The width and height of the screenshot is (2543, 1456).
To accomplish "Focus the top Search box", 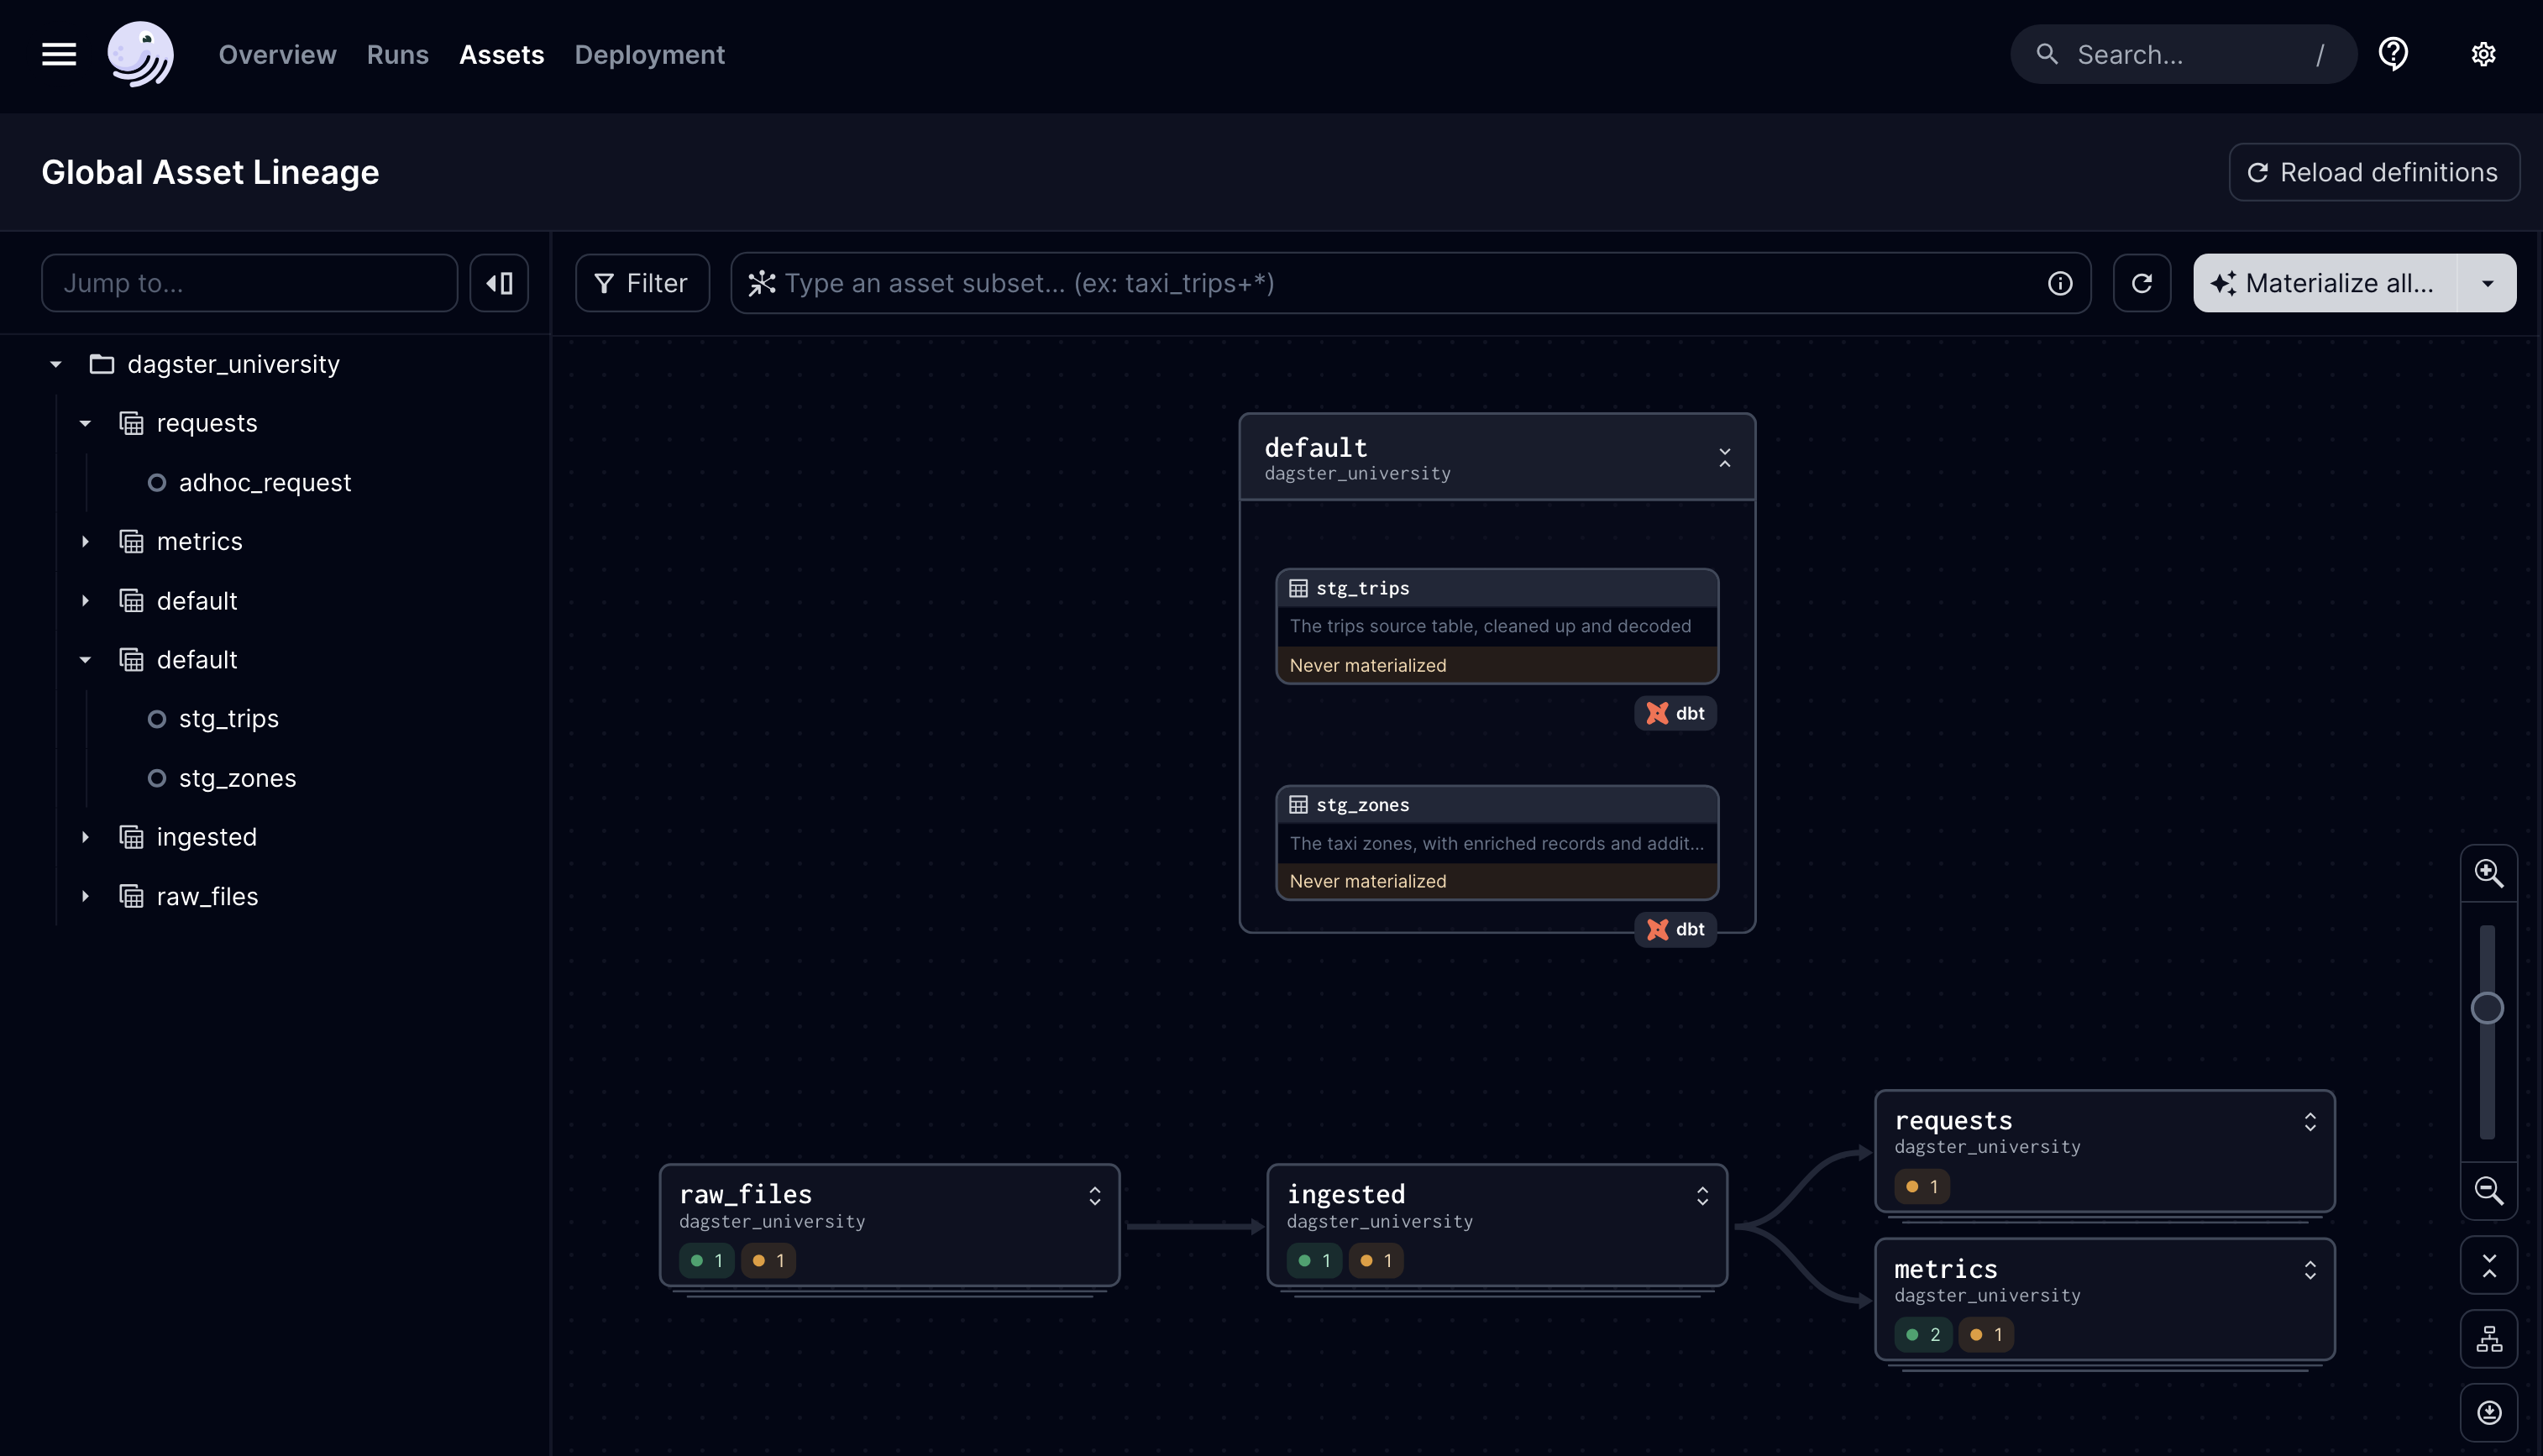I will tap(2183, 54).
